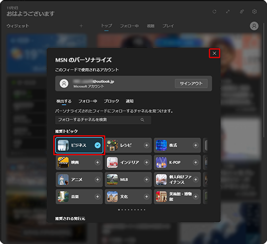The image size is (267, 244).
Task: Follow 美術館・博物館 plus icon
Action: [x=195, y=197]
